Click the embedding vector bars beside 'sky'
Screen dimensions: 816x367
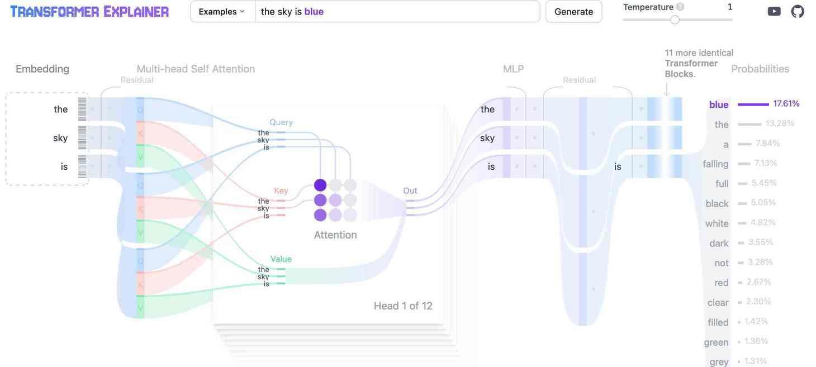tap(82, 137)
